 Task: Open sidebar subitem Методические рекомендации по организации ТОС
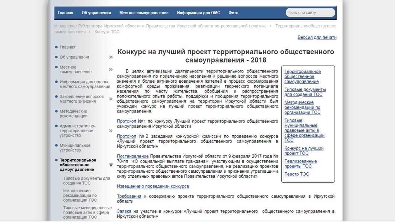pyautogui.click(x=80, y=195)
